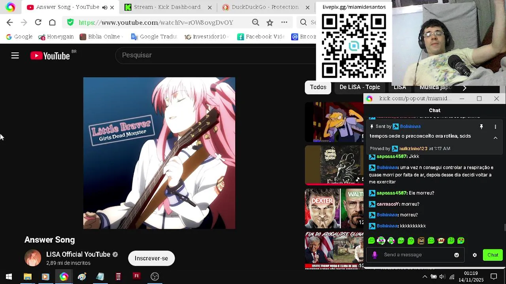This screenshot has width=506, height=284.
Task: Show more filter chips with right chevron
Action: coord(464,88)
